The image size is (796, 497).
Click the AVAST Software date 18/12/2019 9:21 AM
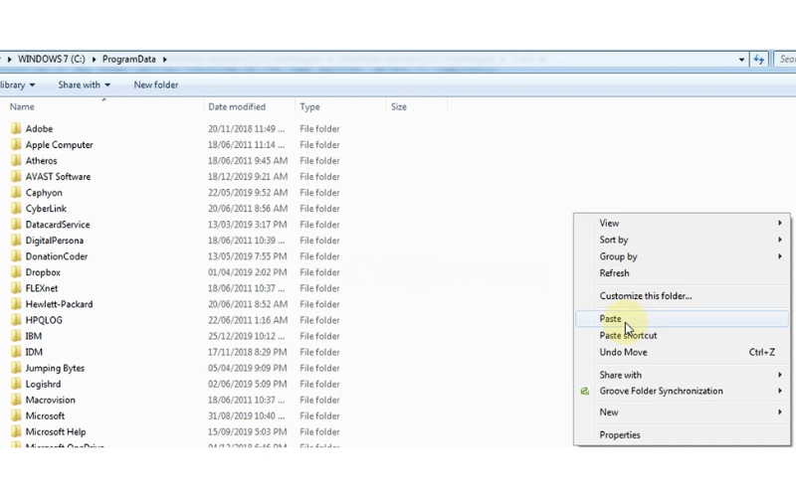coord(247,177)
